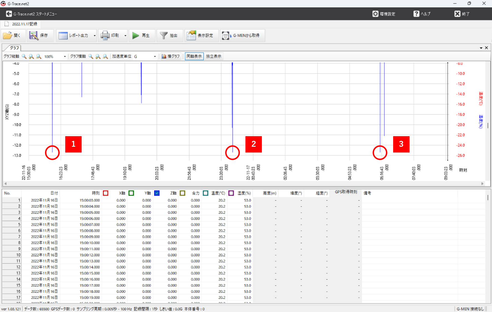Click the -26.0 right axis label
The height and width of the screenshot is (312, 492).
tap(460, 155)
